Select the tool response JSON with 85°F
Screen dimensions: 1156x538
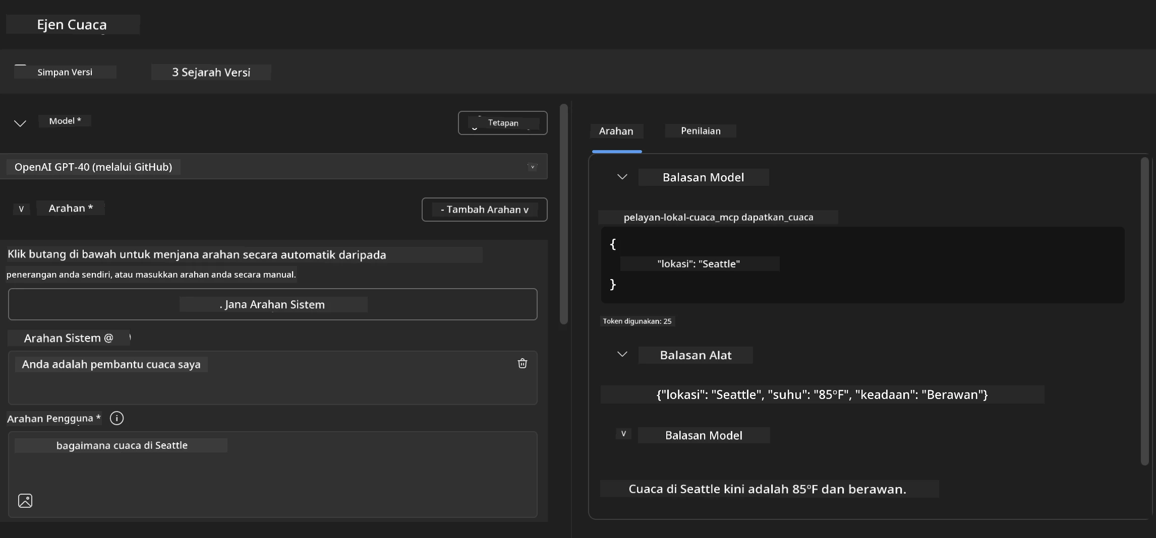click(822, 394)
